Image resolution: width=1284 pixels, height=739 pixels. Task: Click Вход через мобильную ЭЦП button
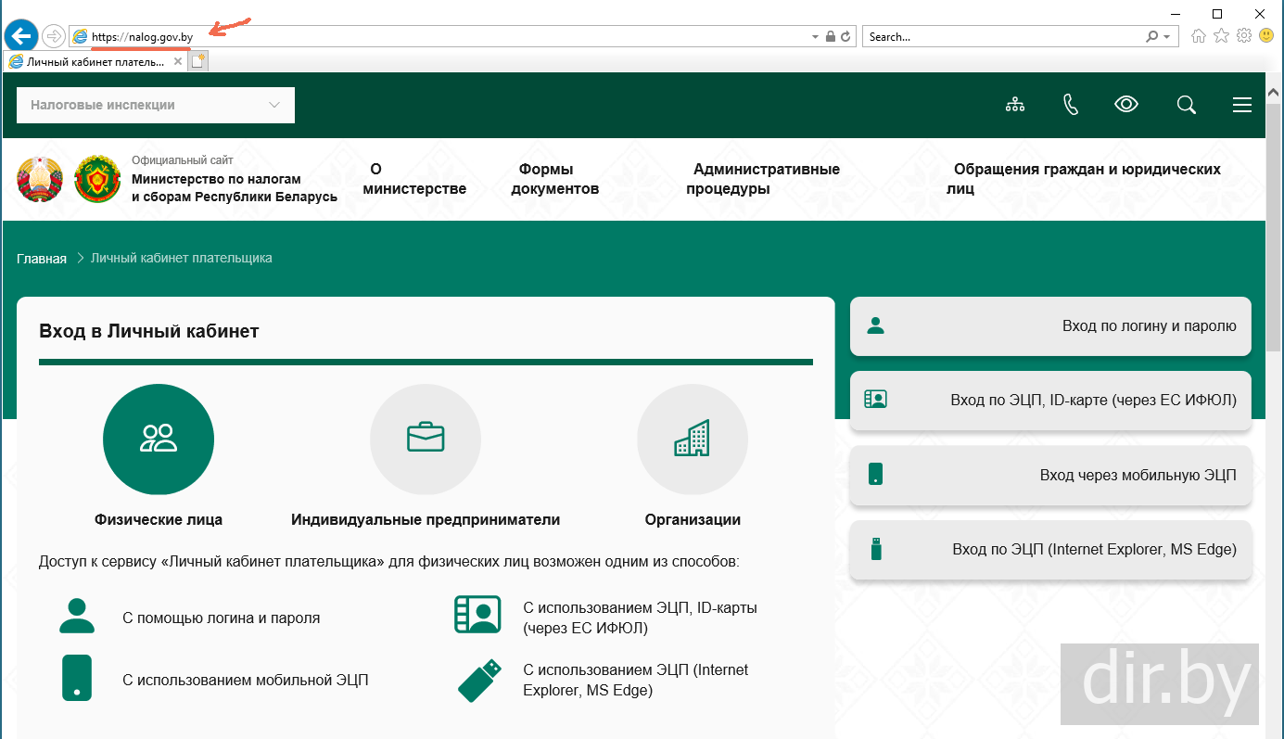pyautogui.click(x=1050, y=476)
